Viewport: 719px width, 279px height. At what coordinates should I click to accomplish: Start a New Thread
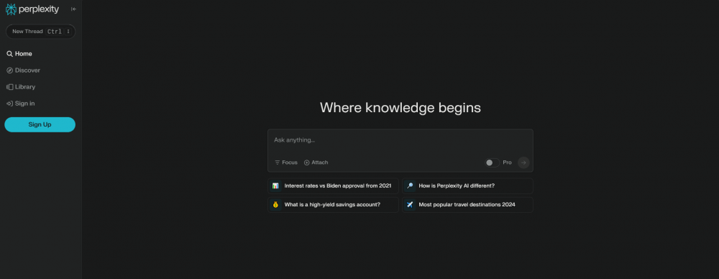click(x=40, y=32)
